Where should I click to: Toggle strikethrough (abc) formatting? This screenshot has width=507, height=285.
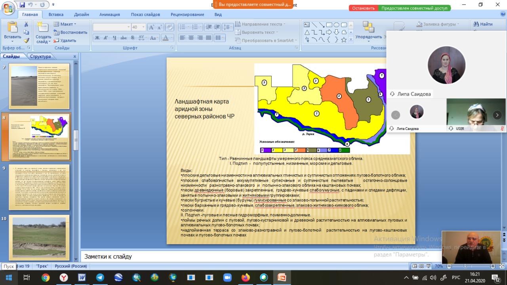(x=124, y=38)
